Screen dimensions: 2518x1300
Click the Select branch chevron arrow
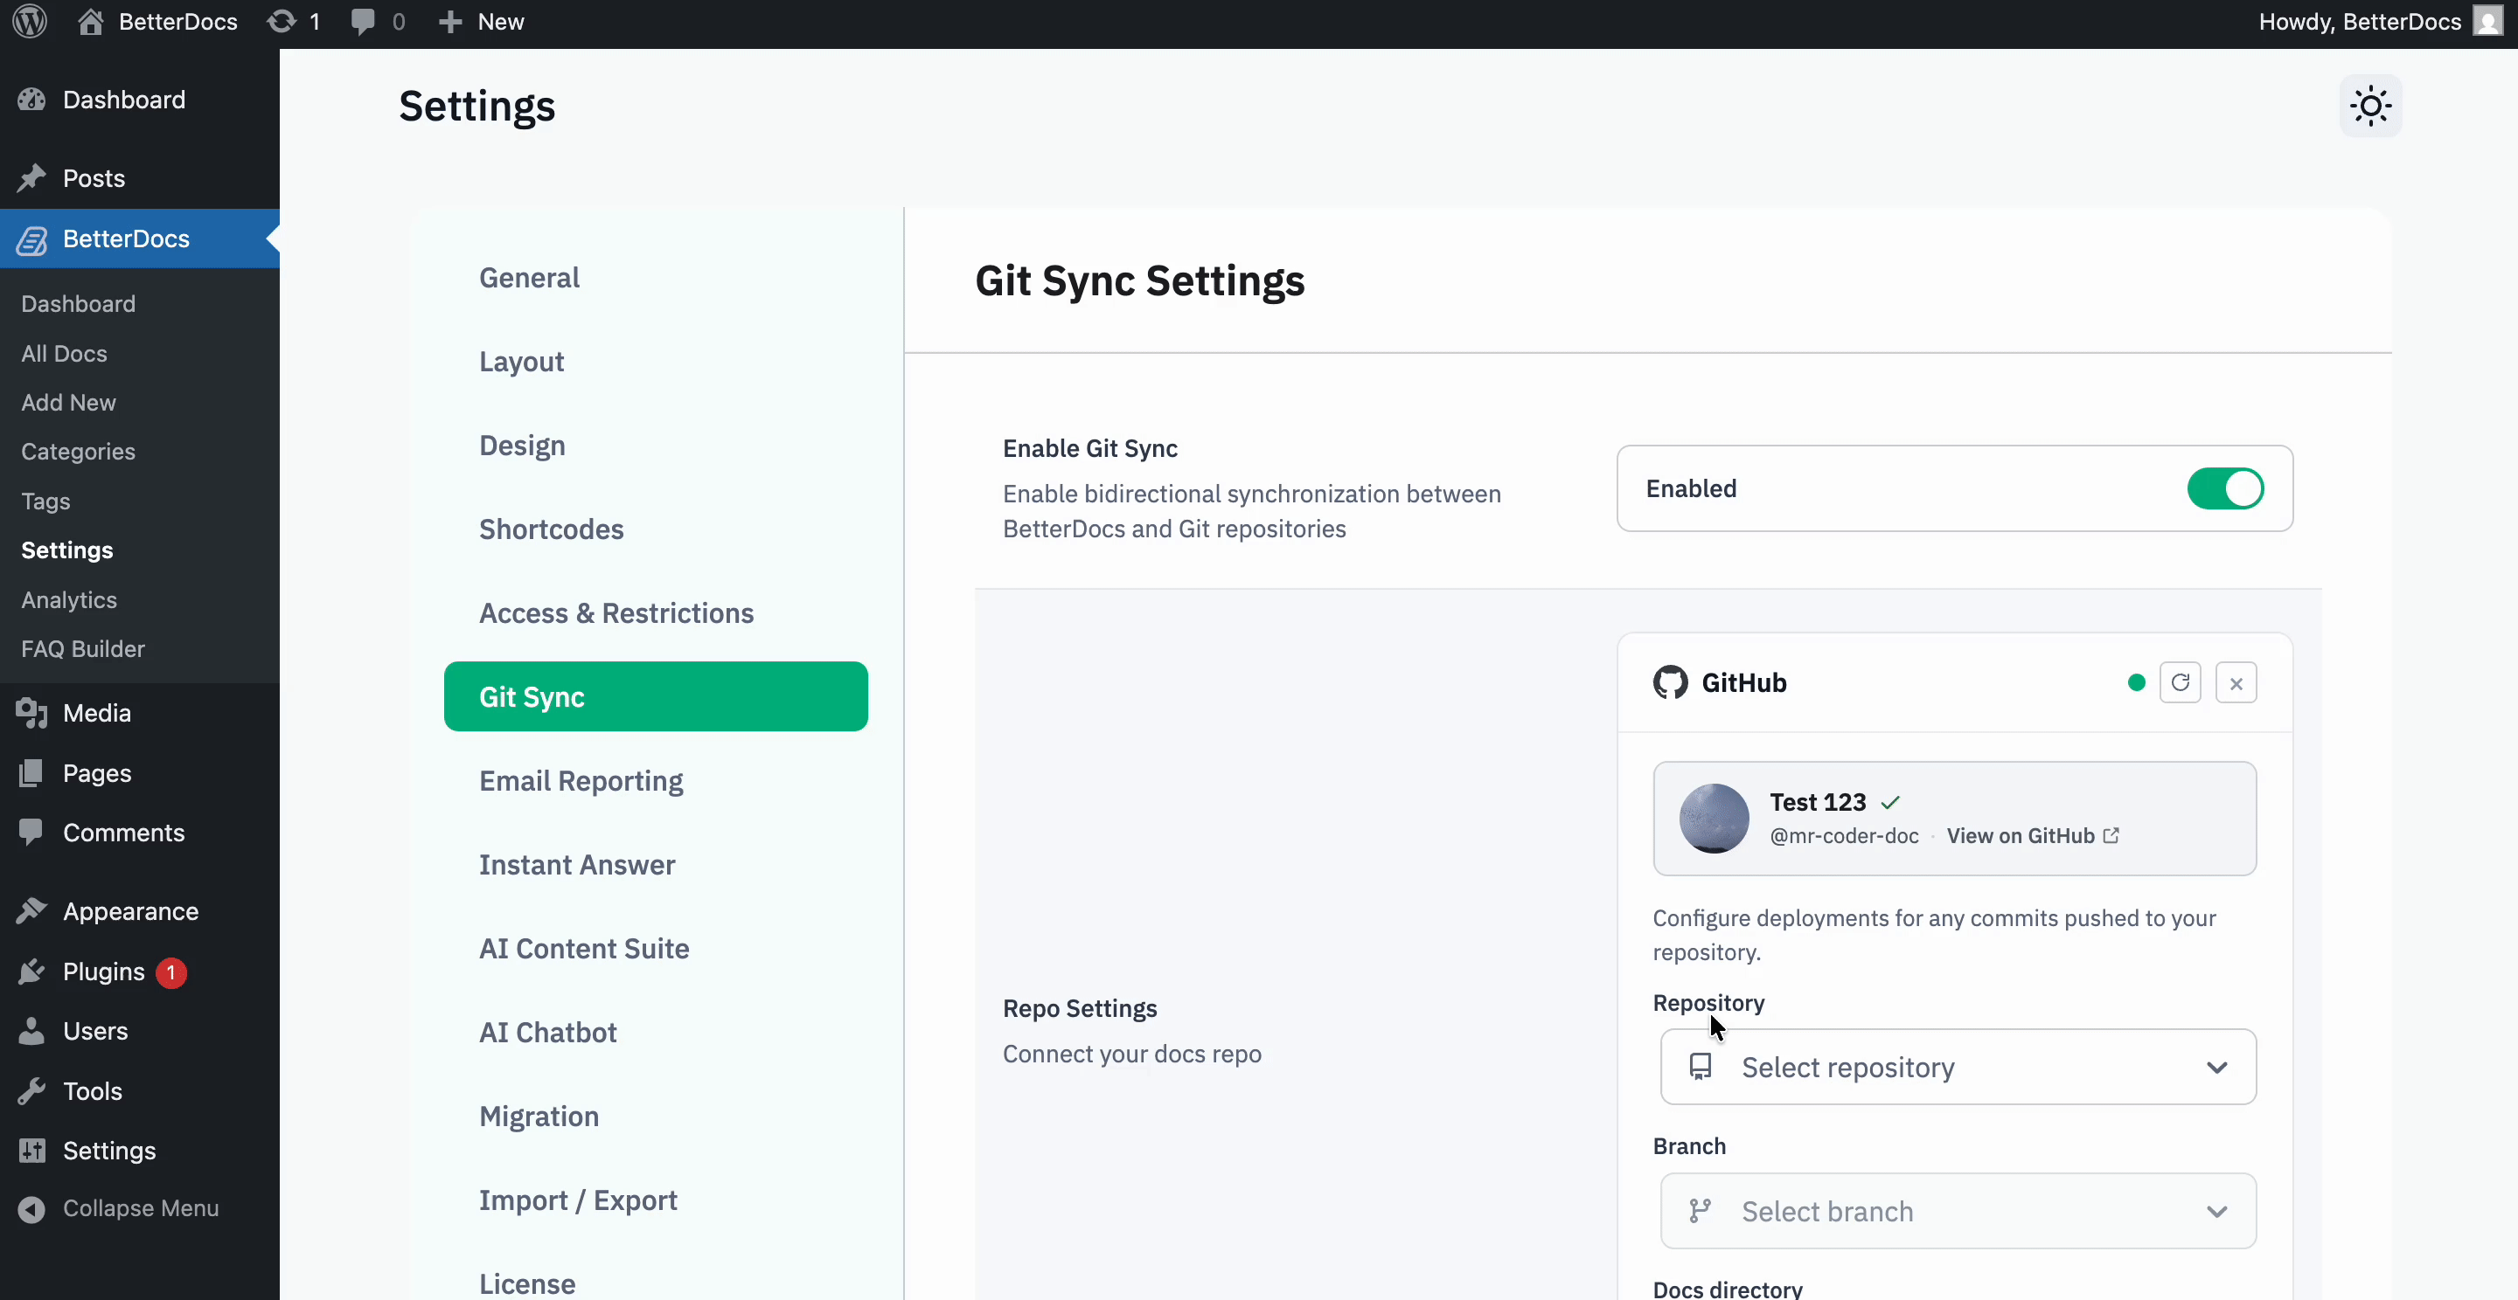coord(2216,1212)
